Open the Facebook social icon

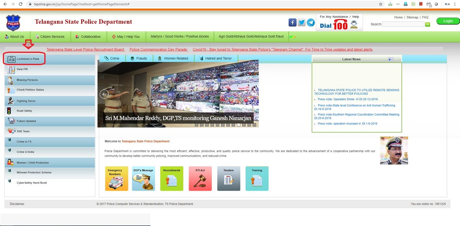pos(292,23)
